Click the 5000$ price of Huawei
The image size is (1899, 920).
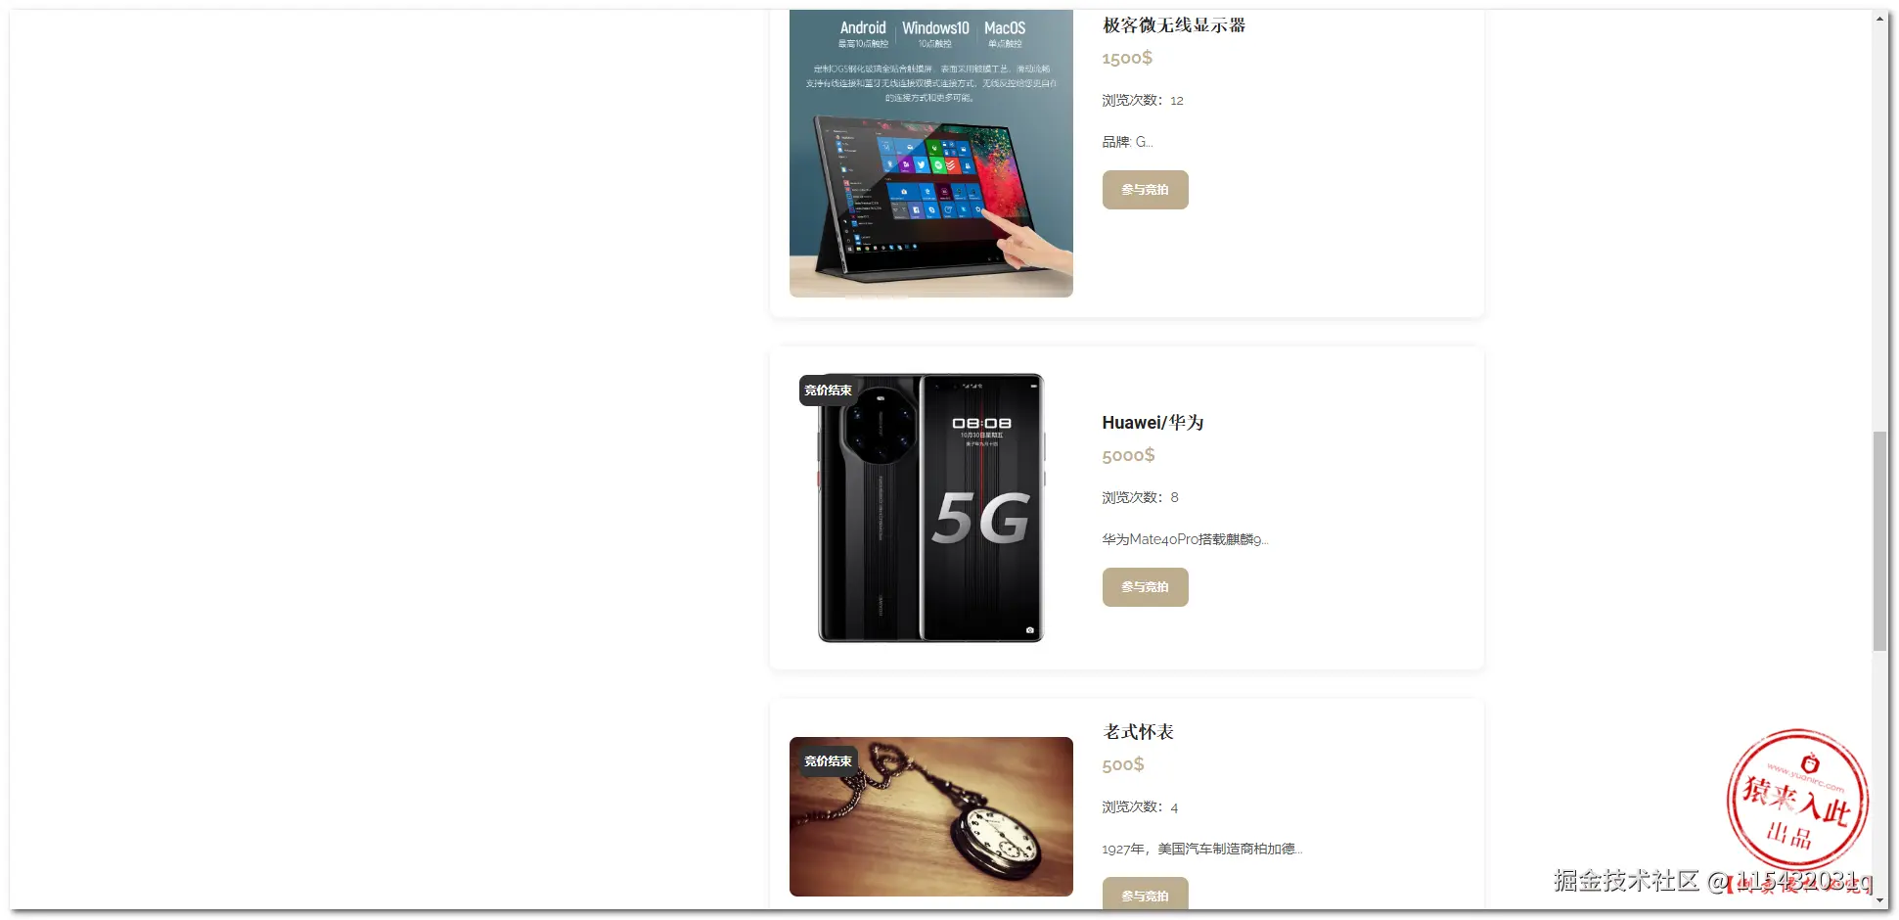[1128, 455]
